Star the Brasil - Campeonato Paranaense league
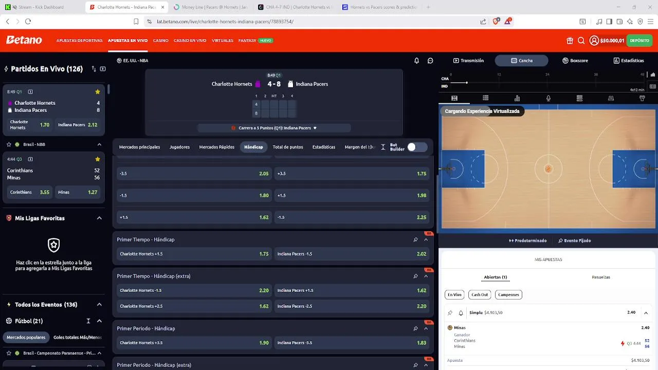658x370 pixels. pyautogui.click(x=9, y=354)
